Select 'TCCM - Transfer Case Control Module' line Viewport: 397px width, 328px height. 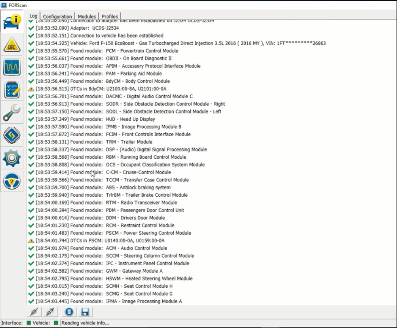112,180
